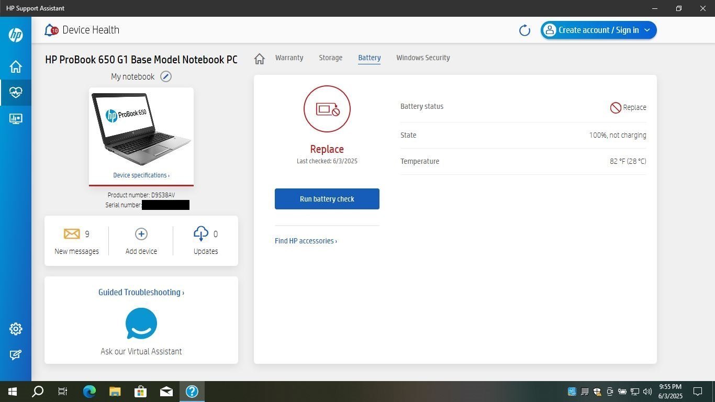Click the 100%, not charging state value
Image resolution: width=715 pixels, height=402 pixels.
pos(618,136)
